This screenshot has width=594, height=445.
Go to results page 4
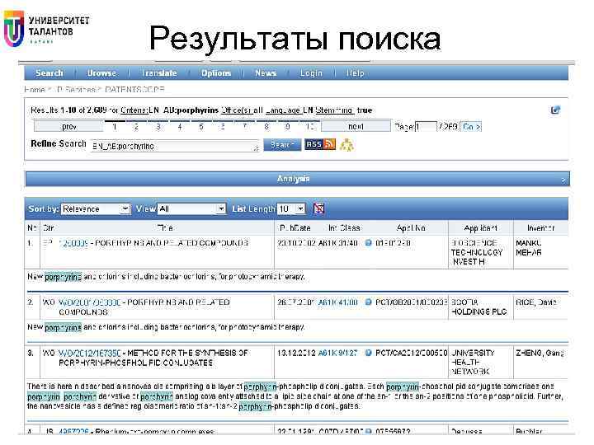click(180, 126)
